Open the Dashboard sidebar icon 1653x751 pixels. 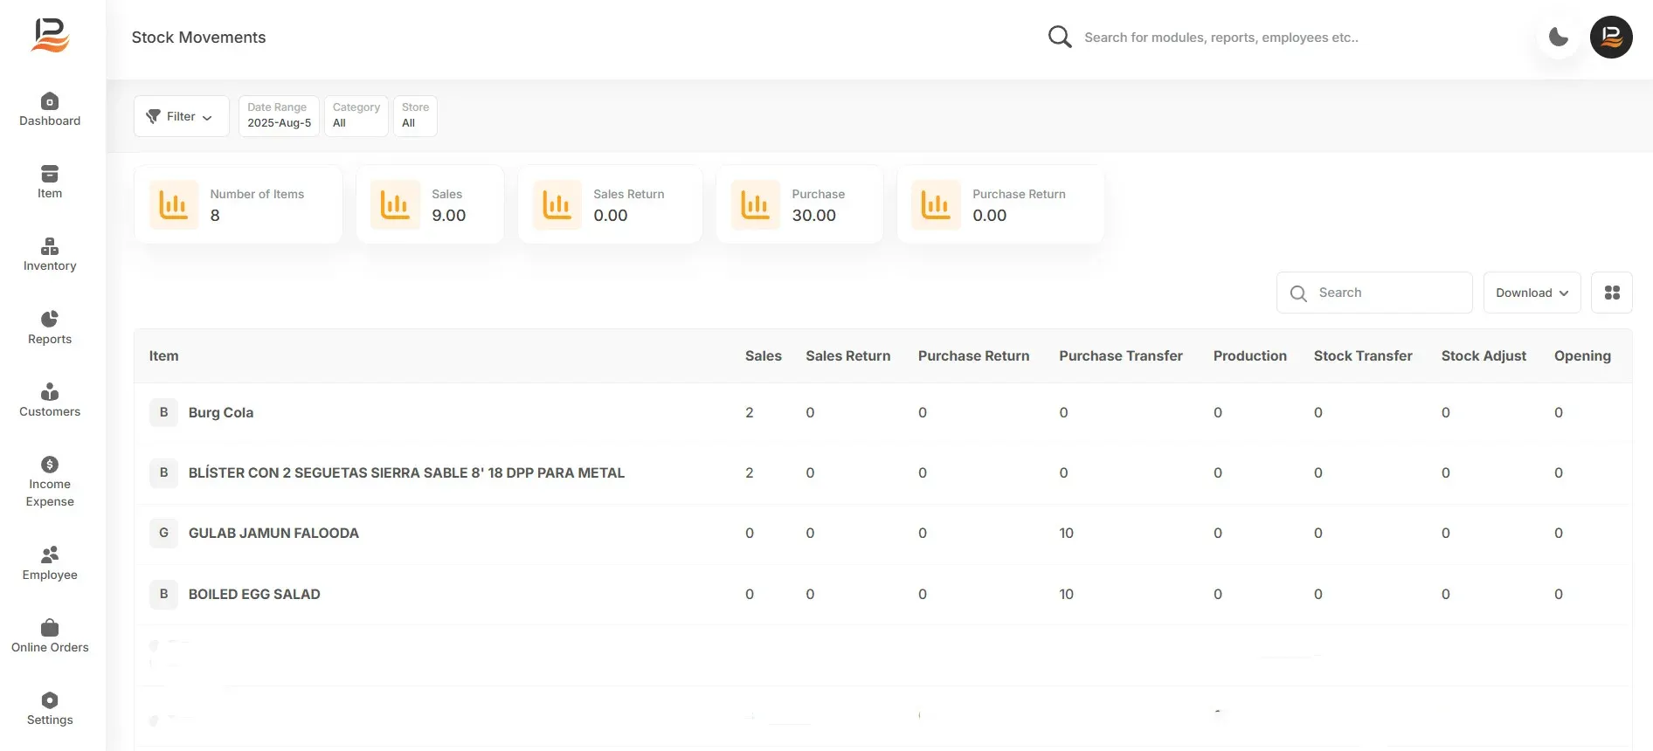click(50, 101)
